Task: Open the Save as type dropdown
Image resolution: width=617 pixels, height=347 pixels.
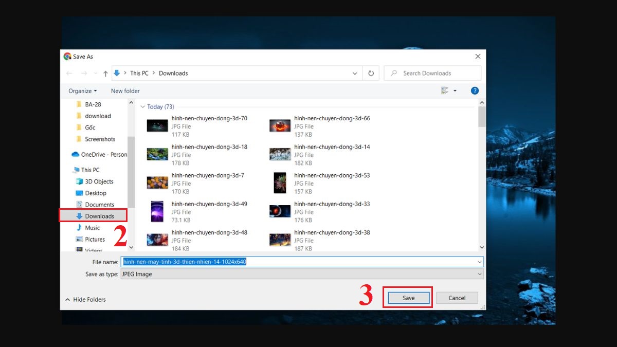Action: (x=302, y=274)
